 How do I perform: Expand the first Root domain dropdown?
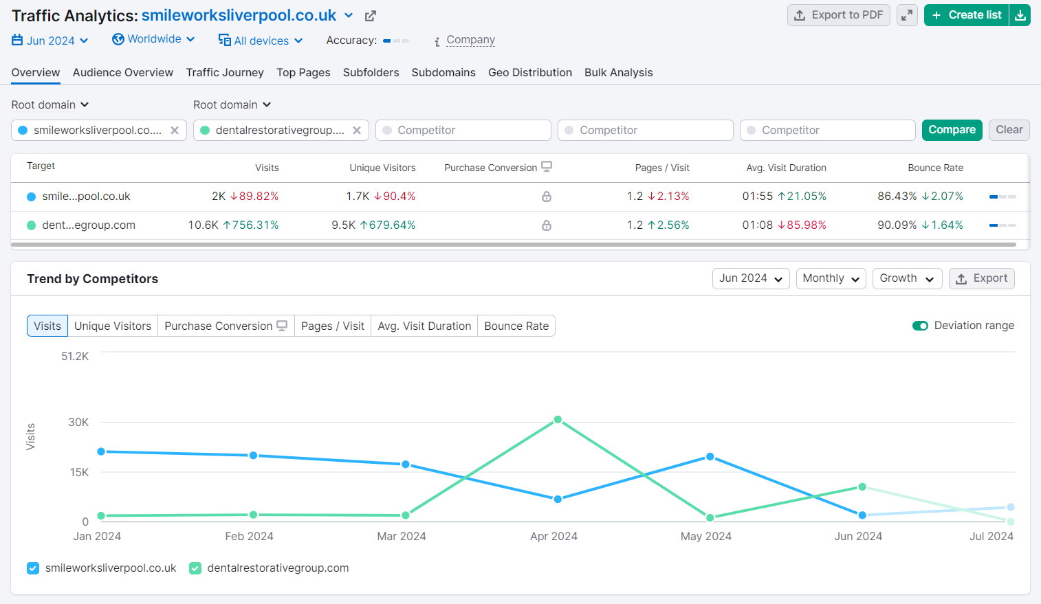tap(50, 104)
